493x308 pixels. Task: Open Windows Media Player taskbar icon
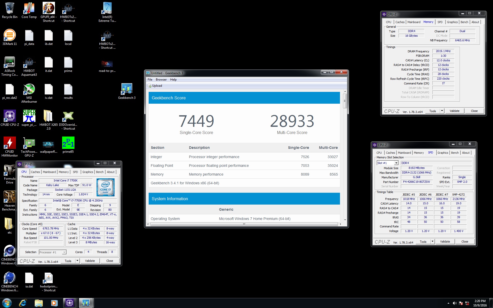click(x=54, y=303)
